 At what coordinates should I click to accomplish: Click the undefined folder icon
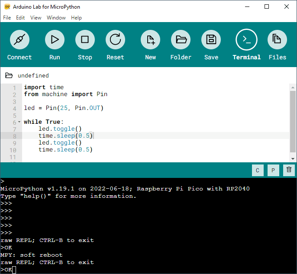pos(9,75)
